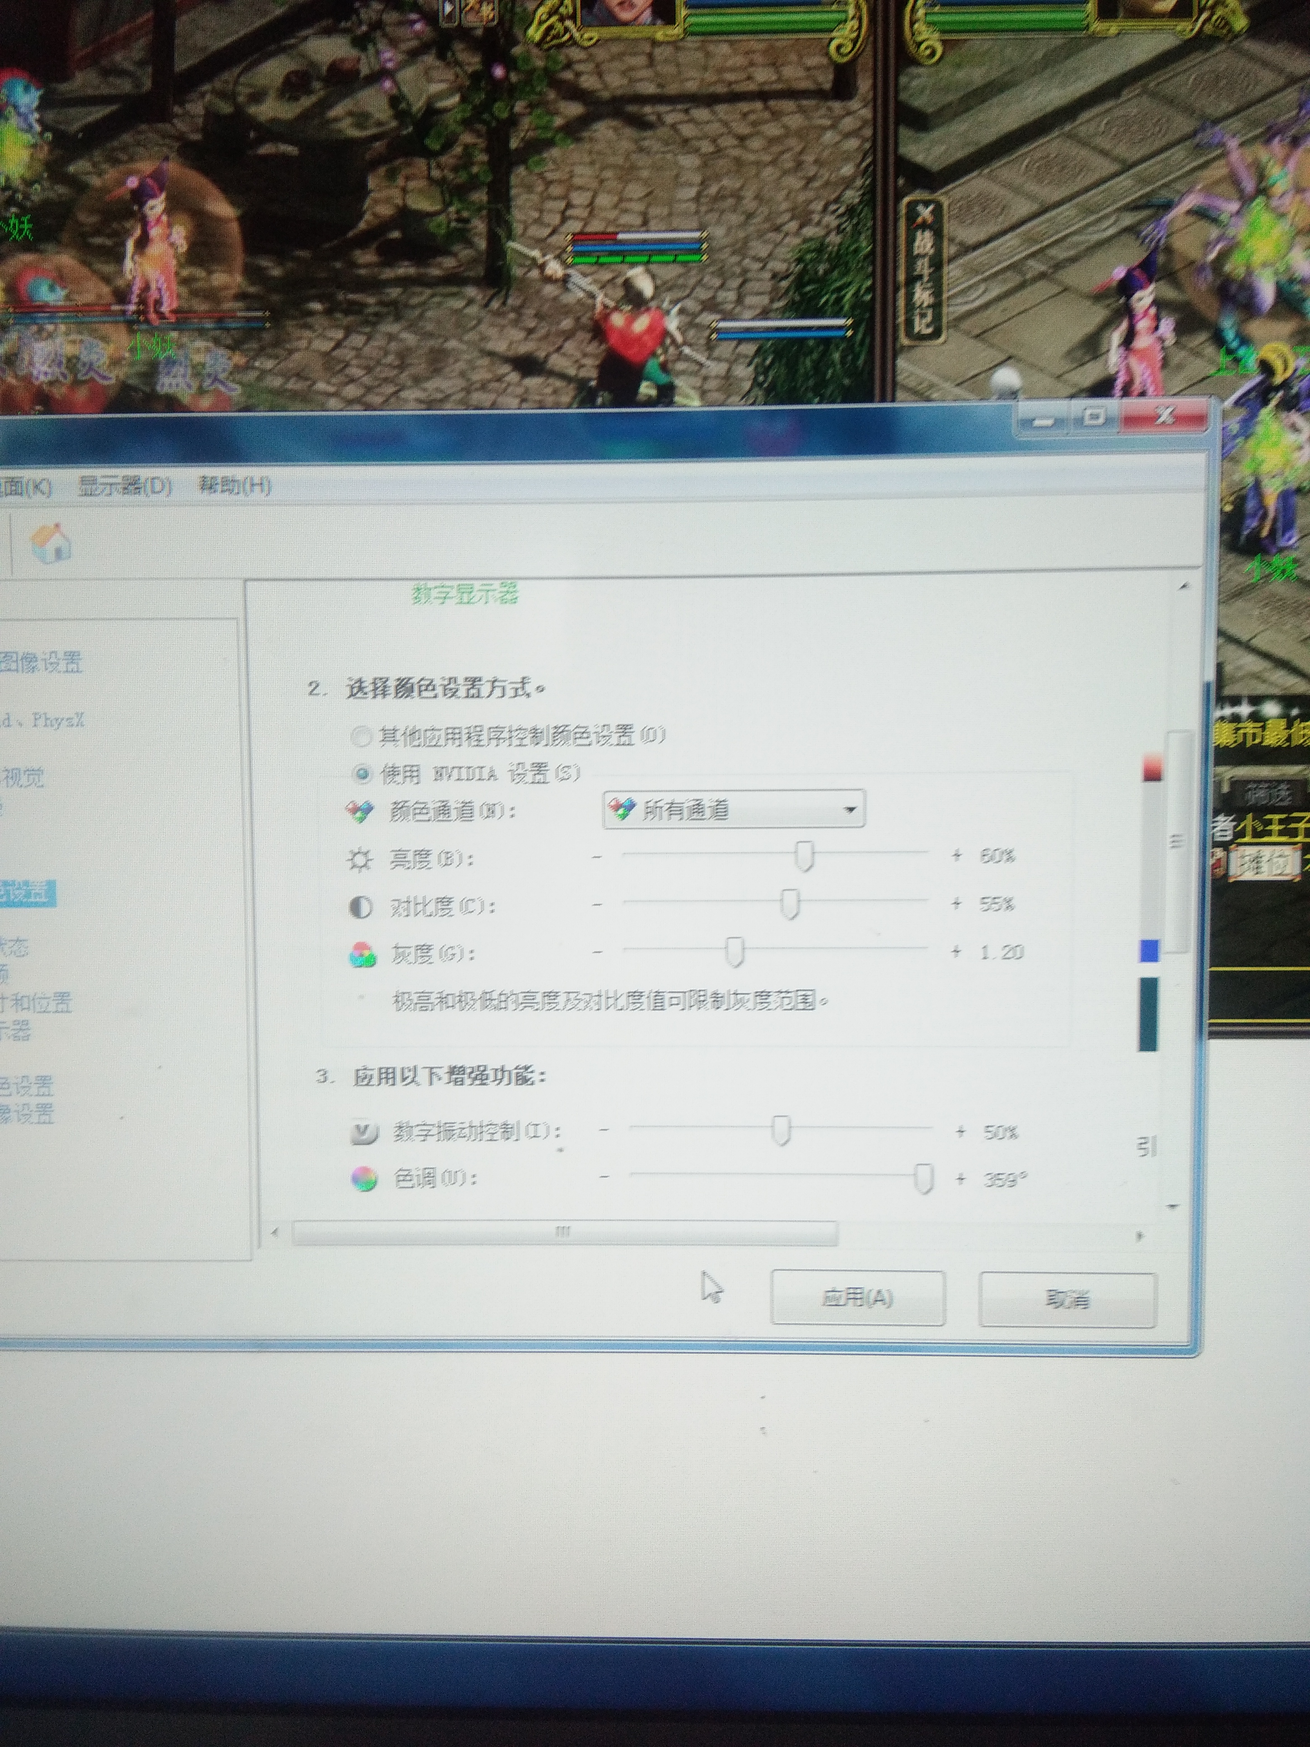
Task: Click horizontal scrollbar left arrow
Action: click(275, 1232)
